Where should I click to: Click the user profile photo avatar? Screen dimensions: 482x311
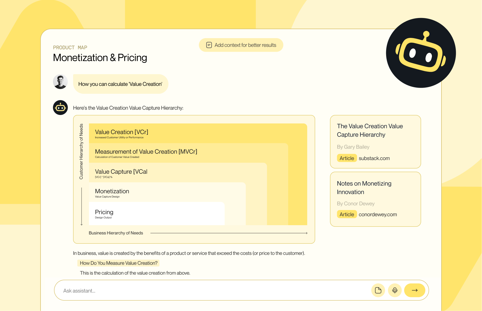(x=60, y=82)
